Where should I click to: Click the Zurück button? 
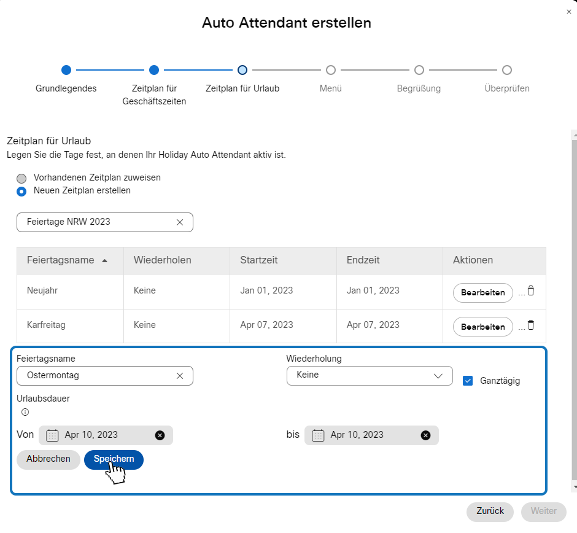click(490, 512)
